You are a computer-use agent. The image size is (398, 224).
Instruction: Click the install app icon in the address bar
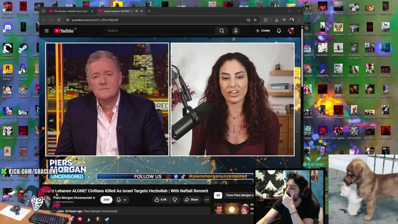[248, 20]
